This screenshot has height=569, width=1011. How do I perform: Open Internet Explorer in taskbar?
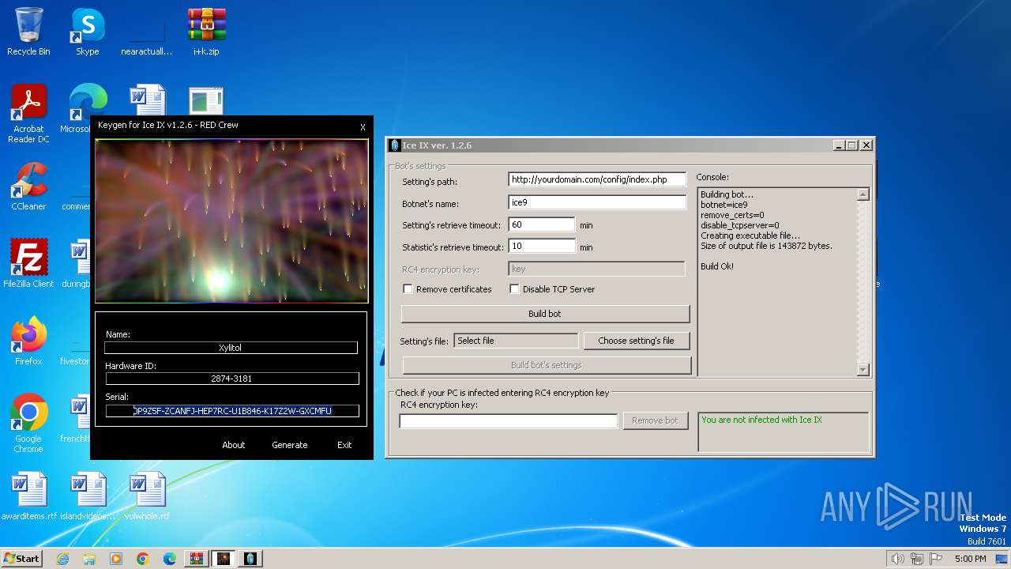tap(62, 559)
